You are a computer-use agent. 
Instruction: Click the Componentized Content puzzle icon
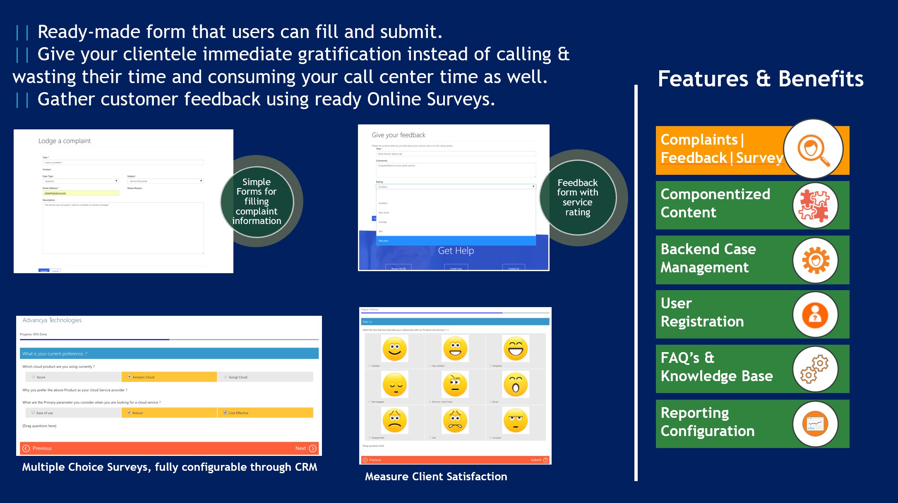pos(815,205)
